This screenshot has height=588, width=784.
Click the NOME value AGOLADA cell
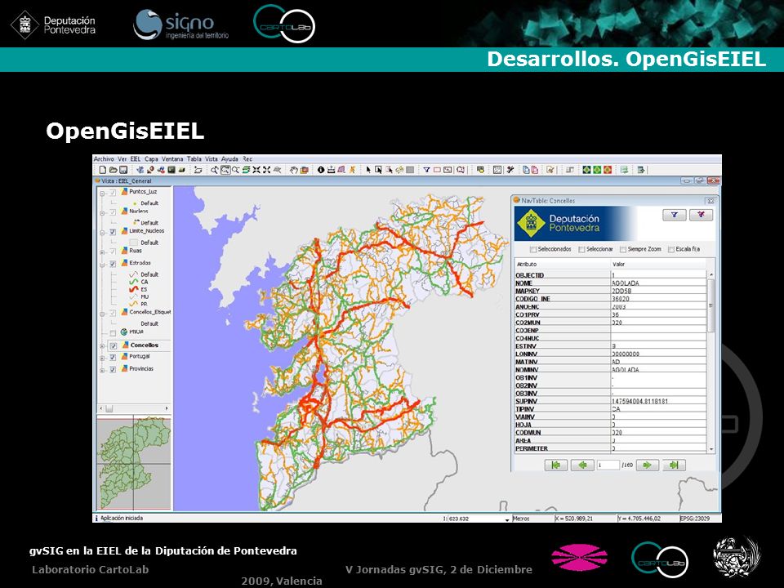click(658, 283)
